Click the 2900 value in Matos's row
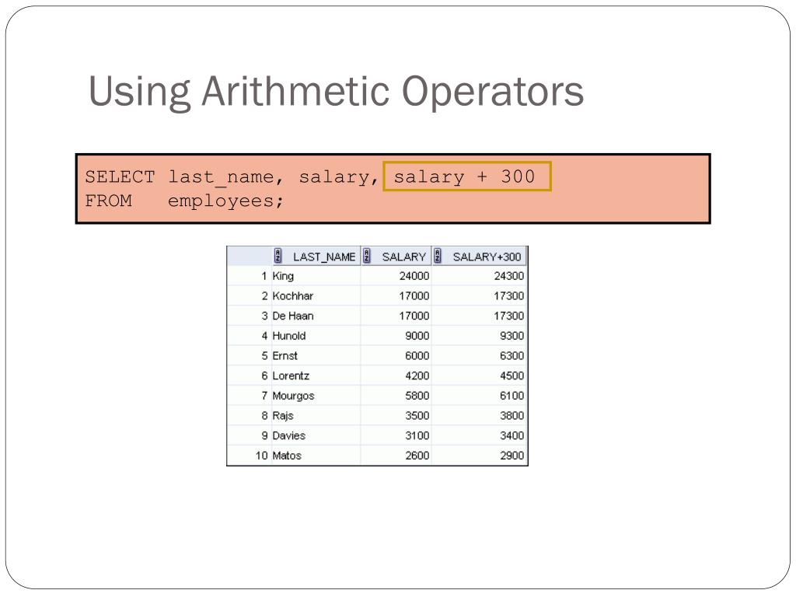The height and width of the screenshot is (597, 796). (511, 456)
